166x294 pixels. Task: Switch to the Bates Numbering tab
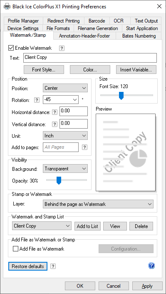[139, 36]
